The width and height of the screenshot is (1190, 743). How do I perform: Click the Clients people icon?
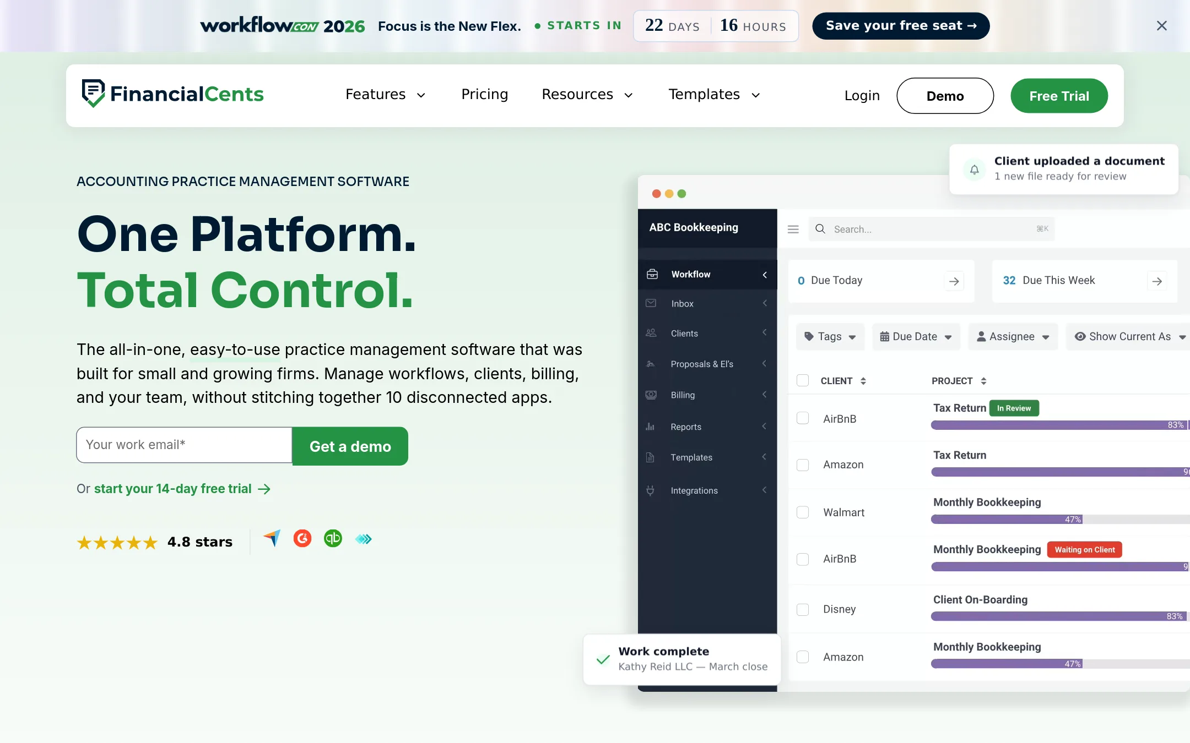[x=651, y=333]
